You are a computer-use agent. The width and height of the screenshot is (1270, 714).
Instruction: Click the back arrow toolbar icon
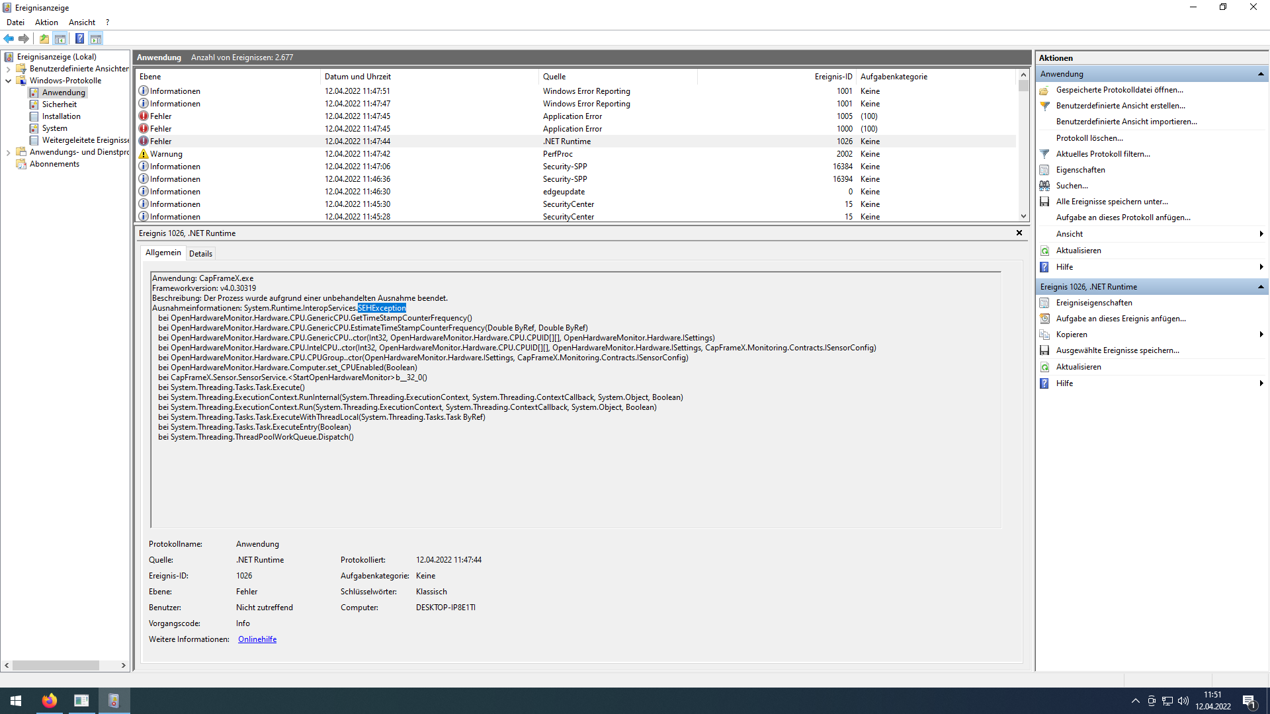tap(9, 38)
